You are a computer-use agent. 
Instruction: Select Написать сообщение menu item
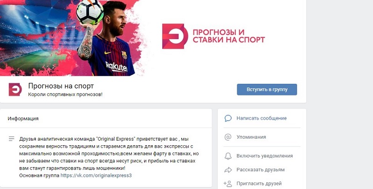click(x=262, y=118)
